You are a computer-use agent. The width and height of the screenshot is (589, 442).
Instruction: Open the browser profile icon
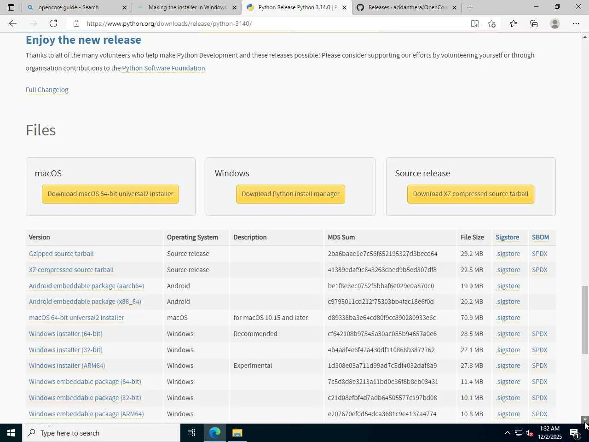[555, 23]
